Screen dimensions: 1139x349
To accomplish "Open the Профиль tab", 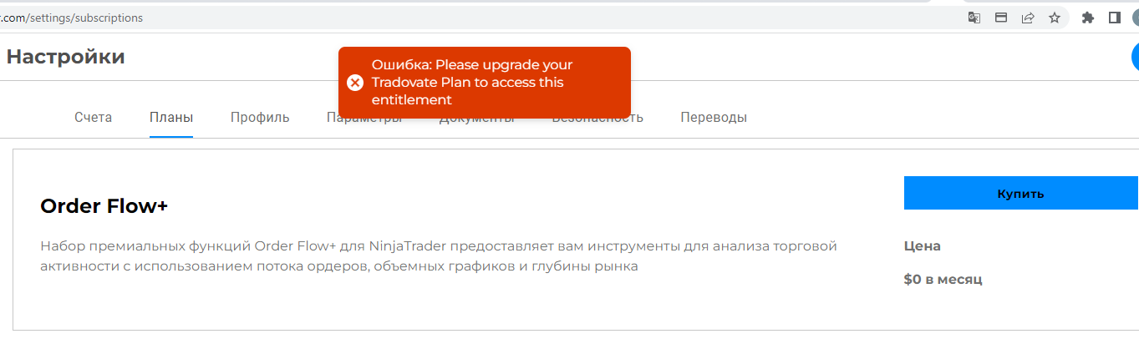I will pos(260,118).
